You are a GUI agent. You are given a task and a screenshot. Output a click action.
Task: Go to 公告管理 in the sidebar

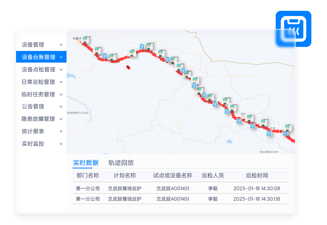33,106
